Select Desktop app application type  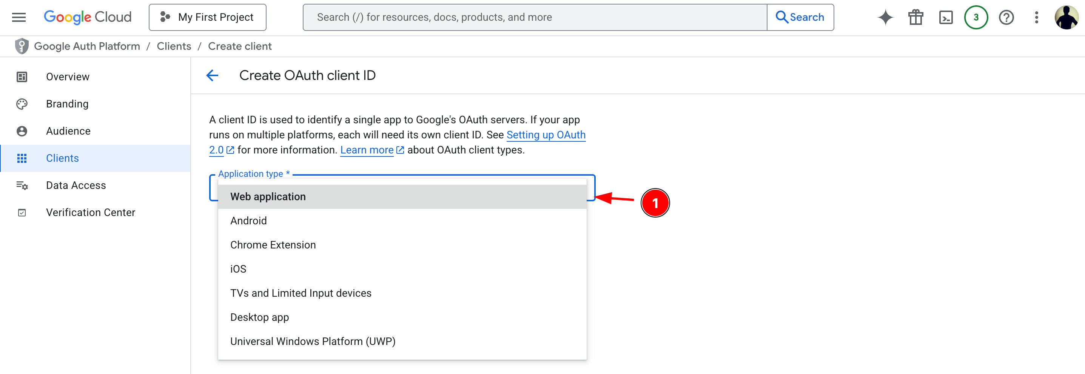(402, 317)
